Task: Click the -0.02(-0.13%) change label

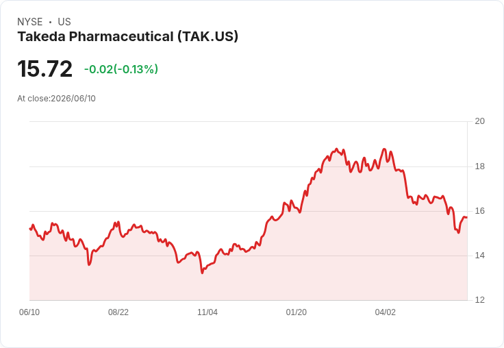Action: [x=121, y=69]
